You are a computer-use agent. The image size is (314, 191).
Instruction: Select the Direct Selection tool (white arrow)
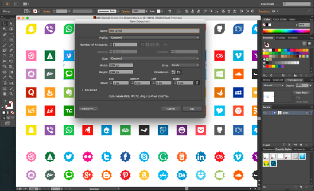(x=11, y=24)
